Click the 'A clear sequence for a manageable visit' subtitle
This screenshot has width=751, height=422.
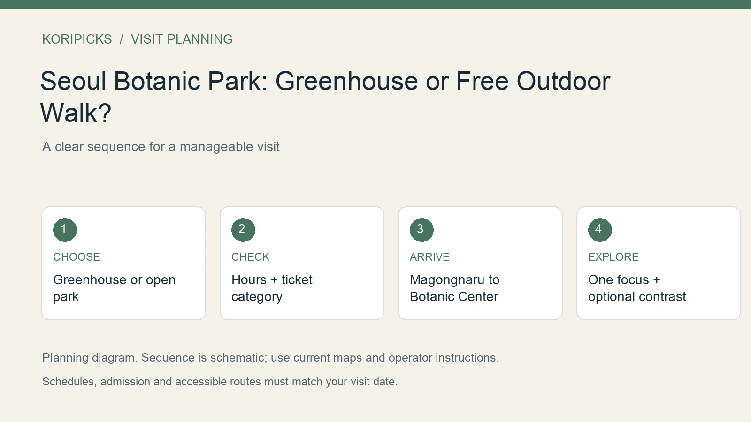pos(161,147)
